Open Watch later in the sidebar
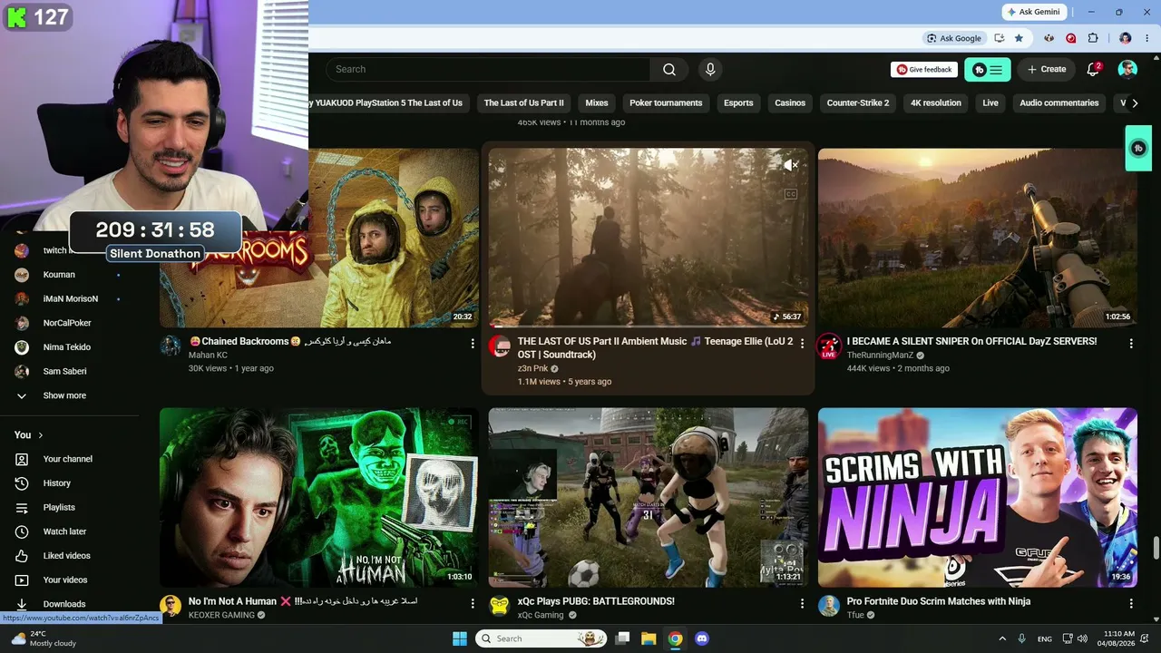The width and height of the screenshot is (1161, 653). 64,531
